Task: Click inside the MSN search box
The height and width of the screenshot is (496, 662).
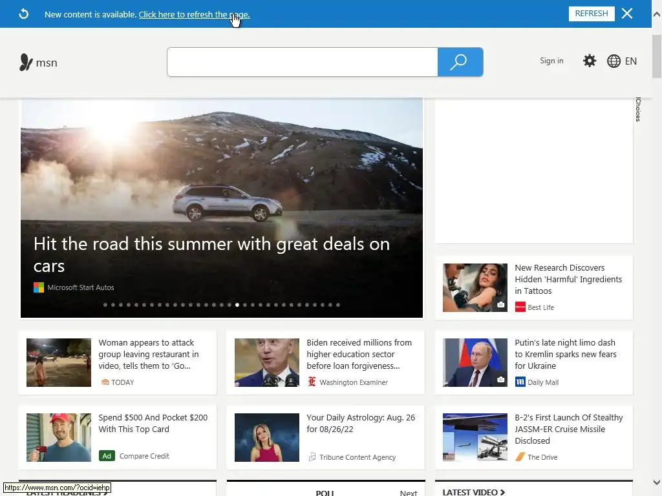Action: (303, 62)
